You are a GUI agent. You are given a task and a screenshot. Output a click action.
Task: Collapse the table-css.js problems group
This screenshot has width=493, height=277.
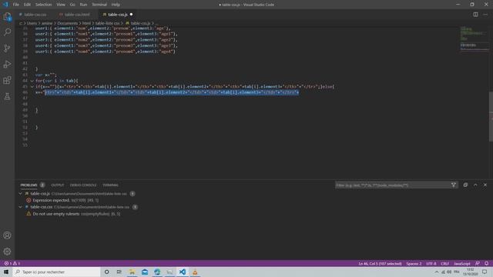tap(21, 194)
